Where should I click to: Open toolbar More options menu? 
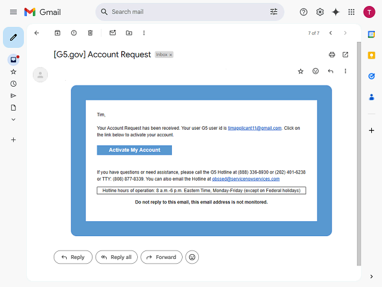pyautogui.click(x=144, y=33)
